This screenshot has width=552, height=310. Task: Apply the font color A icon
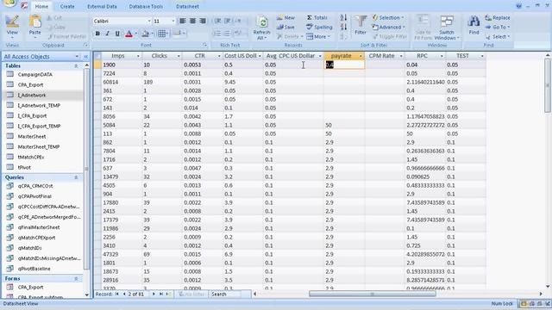pyautogui.click(x=129, y=34)
